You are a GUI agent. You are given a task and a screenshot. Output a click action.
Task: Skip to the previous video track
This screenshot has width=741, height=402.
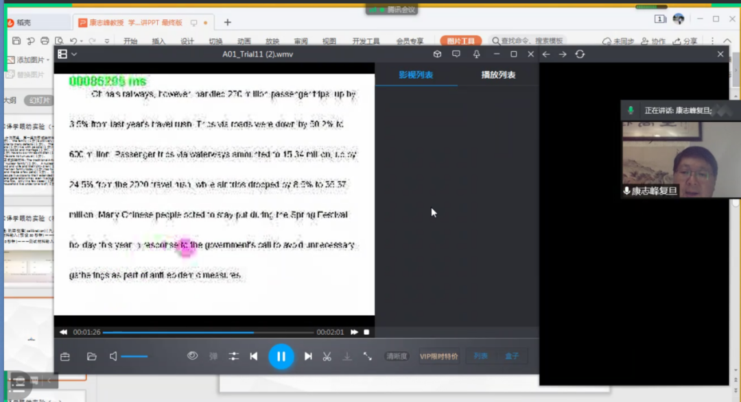tap(254, 356)
